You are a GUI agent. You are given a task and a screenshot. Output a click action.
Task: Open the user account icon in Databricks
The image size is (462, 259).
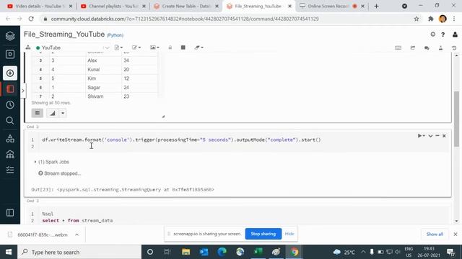pos(455,35)
